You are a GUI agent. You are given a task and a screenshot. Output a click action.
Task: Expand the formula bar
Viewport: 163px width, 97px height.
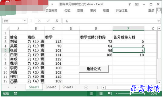158,21
